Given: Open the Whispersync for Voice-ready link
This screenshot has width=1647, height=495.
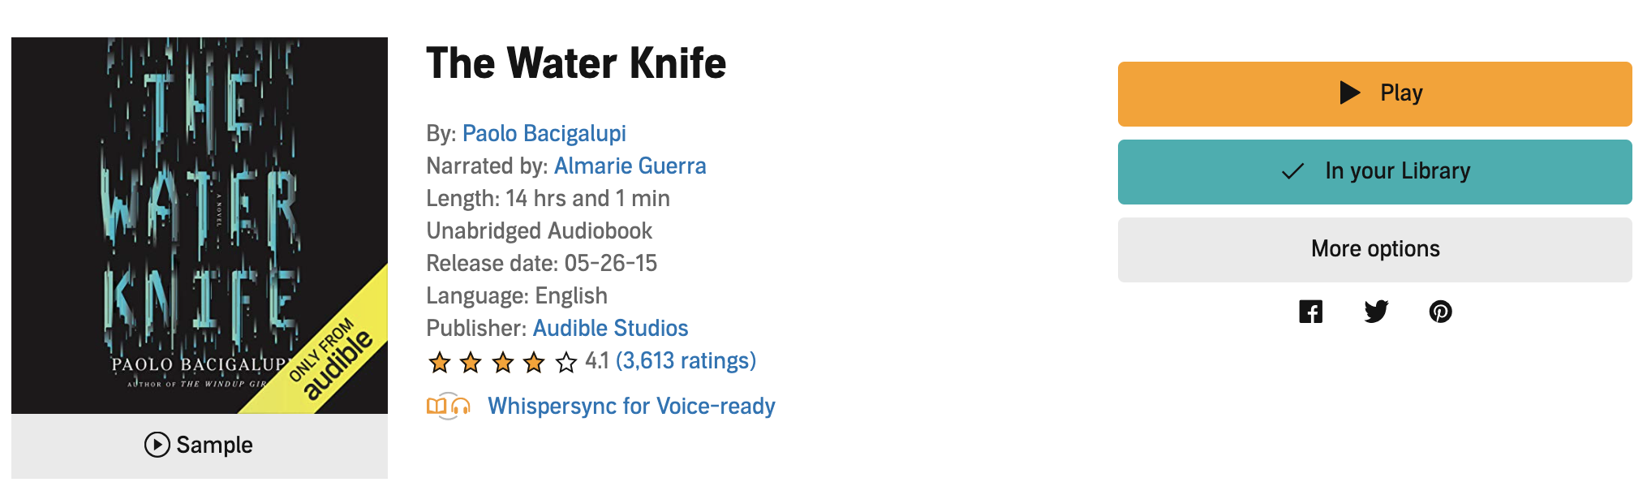Looking at the screenshot, I should (x=631, y=406).
